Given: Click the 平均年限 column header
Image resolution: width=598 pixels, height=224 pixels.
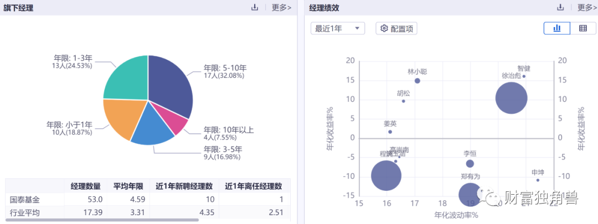Looking at the screenshot, I should (128, 186).
